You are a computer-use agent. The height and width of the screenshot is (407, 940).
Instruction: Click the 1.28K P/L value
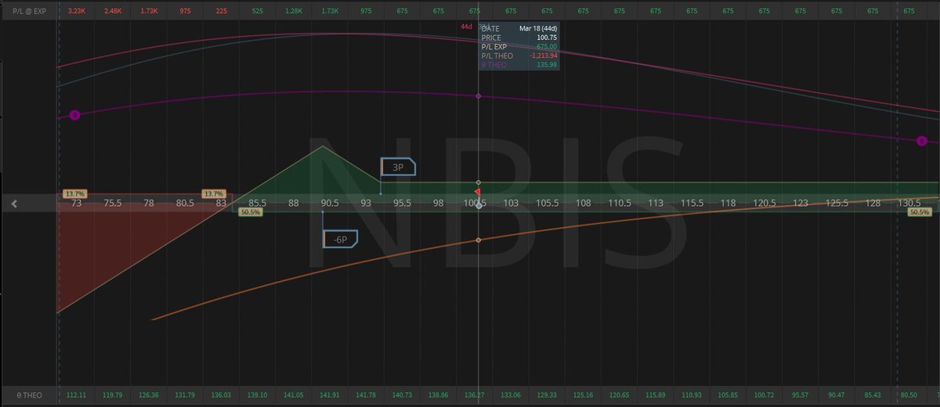click(294, 11)
